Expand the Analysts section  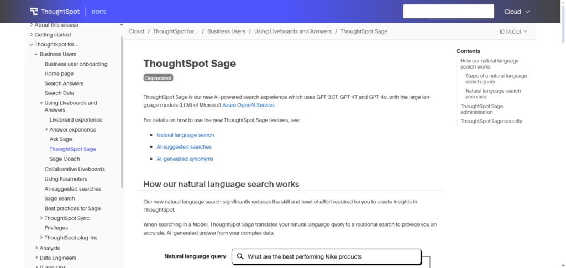[x=37, y=248]
